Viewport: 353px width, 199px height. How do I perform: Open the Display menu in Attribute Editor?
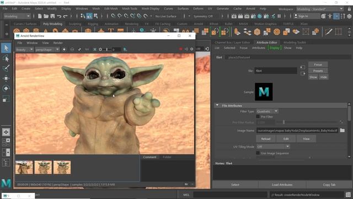click(x=275, y=48)
